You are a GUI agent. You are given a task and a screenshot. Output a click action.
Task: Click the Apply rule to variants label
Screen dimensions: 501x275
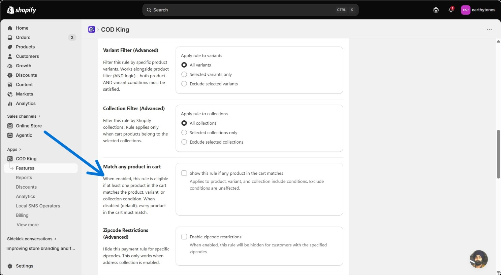point(201,56)
